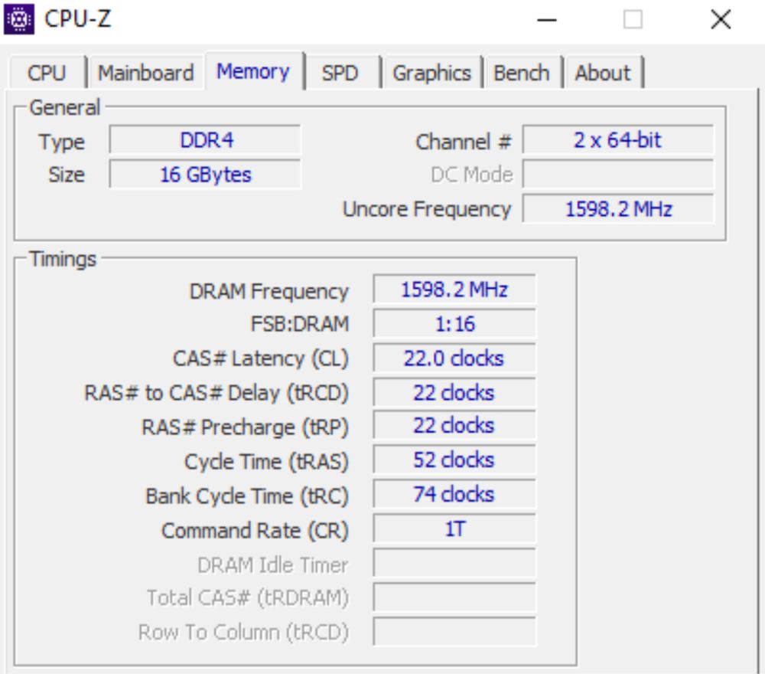This screenshot has width=765, height=674.
Task: Open the Bench tab
Action: click(522, 73)
